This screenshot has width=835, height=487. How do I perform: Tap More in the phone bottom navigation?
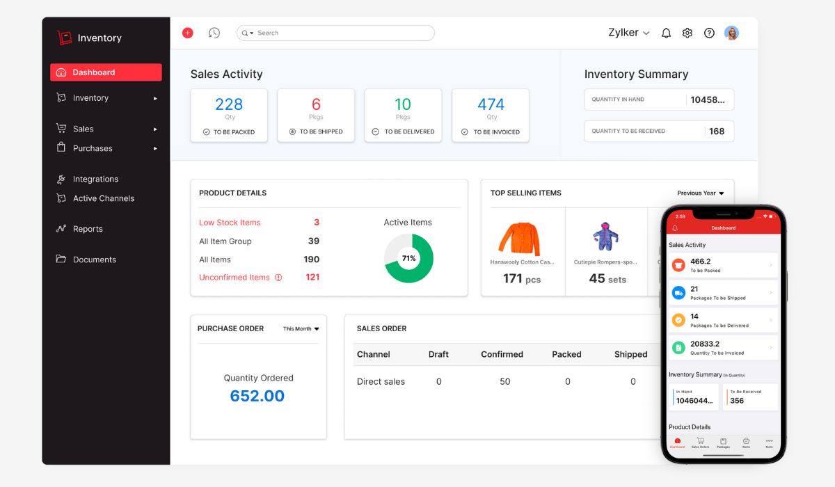(768, 441)
